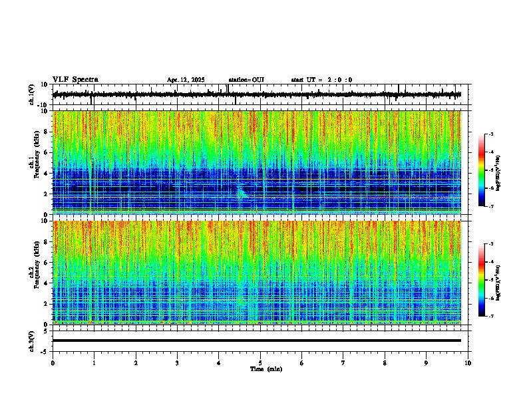Click the "7" tick on the time axis
Screen dimensions: 527x407
[x=343, y=363]
